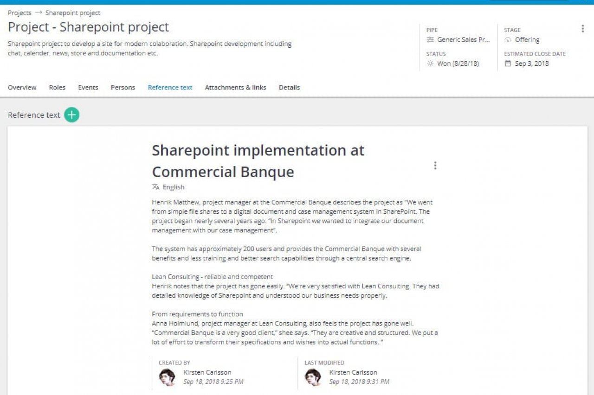The image size is (594, 395).
Task: Click the pipe icon next to Generic Sales
Action: (x=430, y=40)
